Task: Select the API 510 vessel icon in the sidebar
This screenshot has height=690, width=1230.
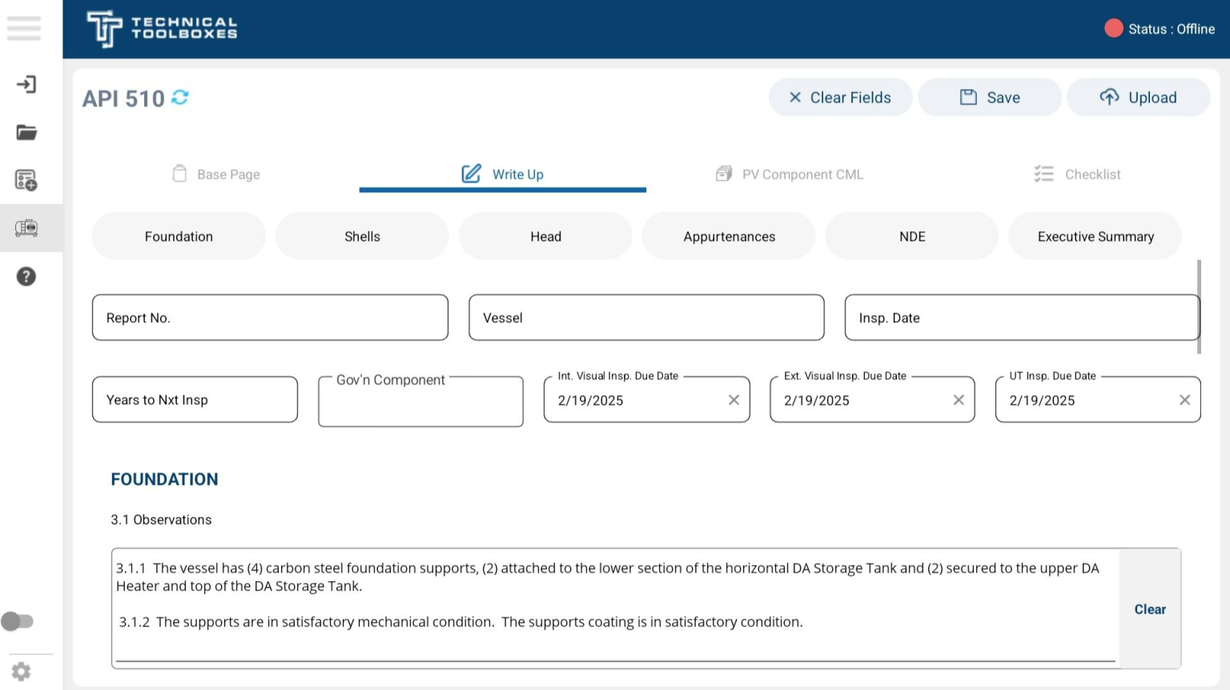Action: pyautogui.click(x=26, y=227)
